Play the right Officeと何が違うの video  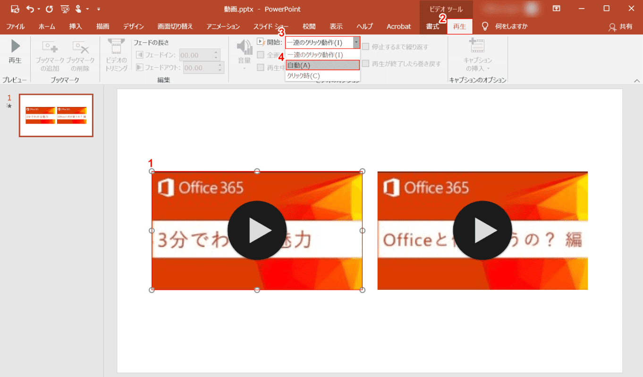click(x=482, y=230)
